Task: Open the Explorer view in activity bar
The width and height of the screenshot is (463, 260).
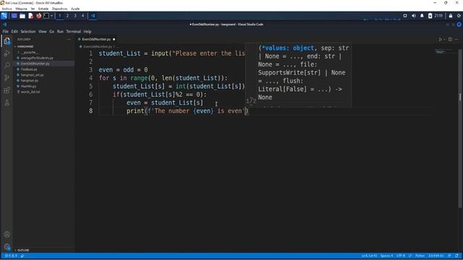Action: click(7, 41)
